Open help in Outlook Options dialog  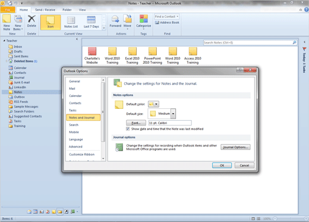point(240,70)
